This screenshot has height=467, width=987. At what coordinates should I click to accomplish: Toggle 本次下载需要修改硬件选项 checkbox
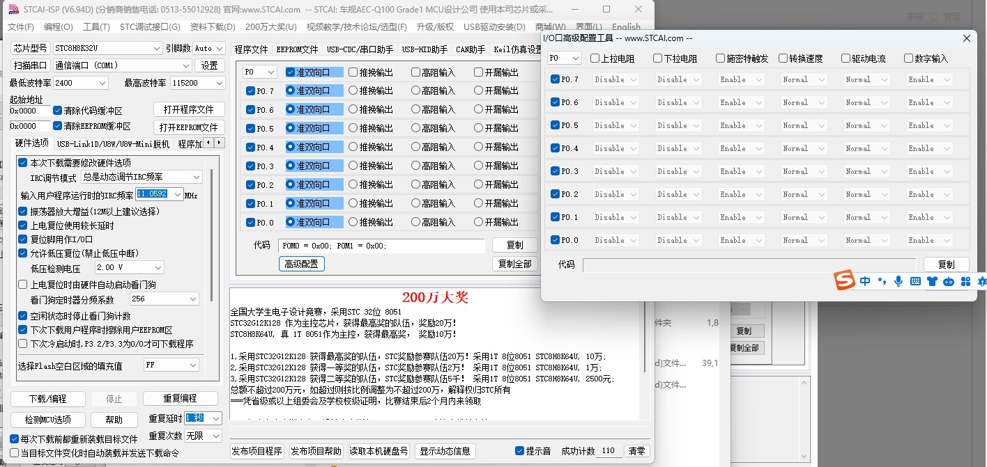tap(22, 162)
